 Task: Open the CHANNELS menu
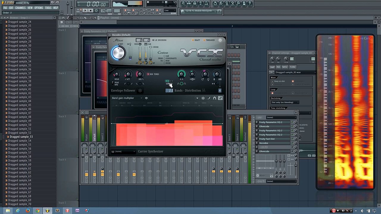click(x=20, y=8)
